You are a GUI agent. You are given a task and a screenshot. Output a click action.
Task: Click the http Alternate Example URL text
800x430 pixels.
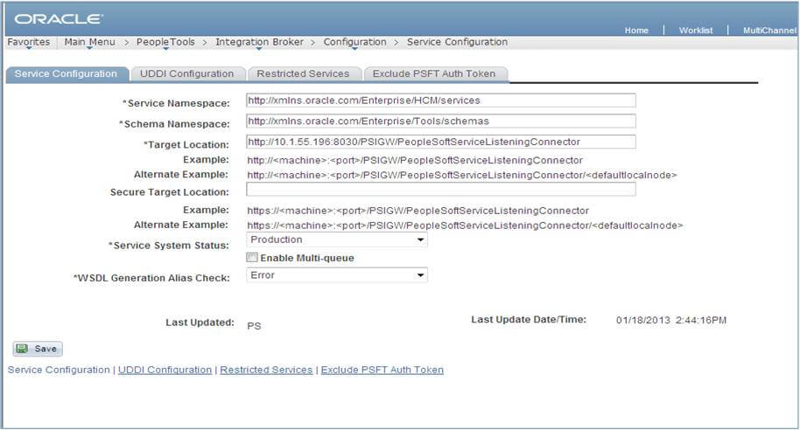tap(462, 176)
